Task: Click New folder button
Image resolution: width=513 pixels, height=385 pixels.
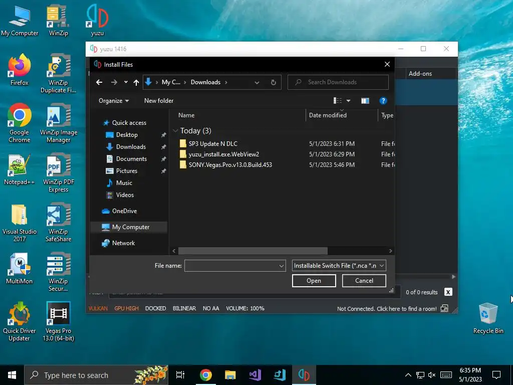Action: click(159, 101)
